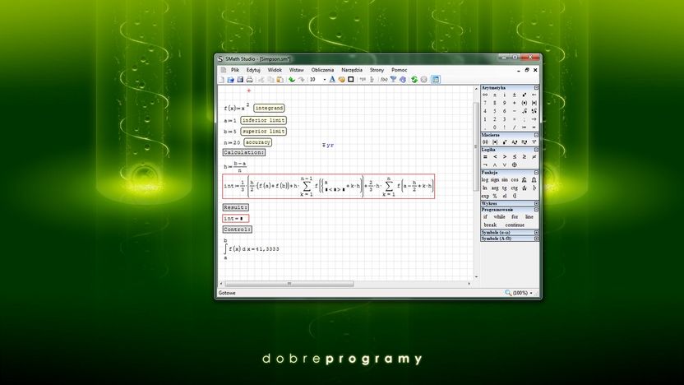
Task: Print the worksheet via printer icon
Action: 249,80
